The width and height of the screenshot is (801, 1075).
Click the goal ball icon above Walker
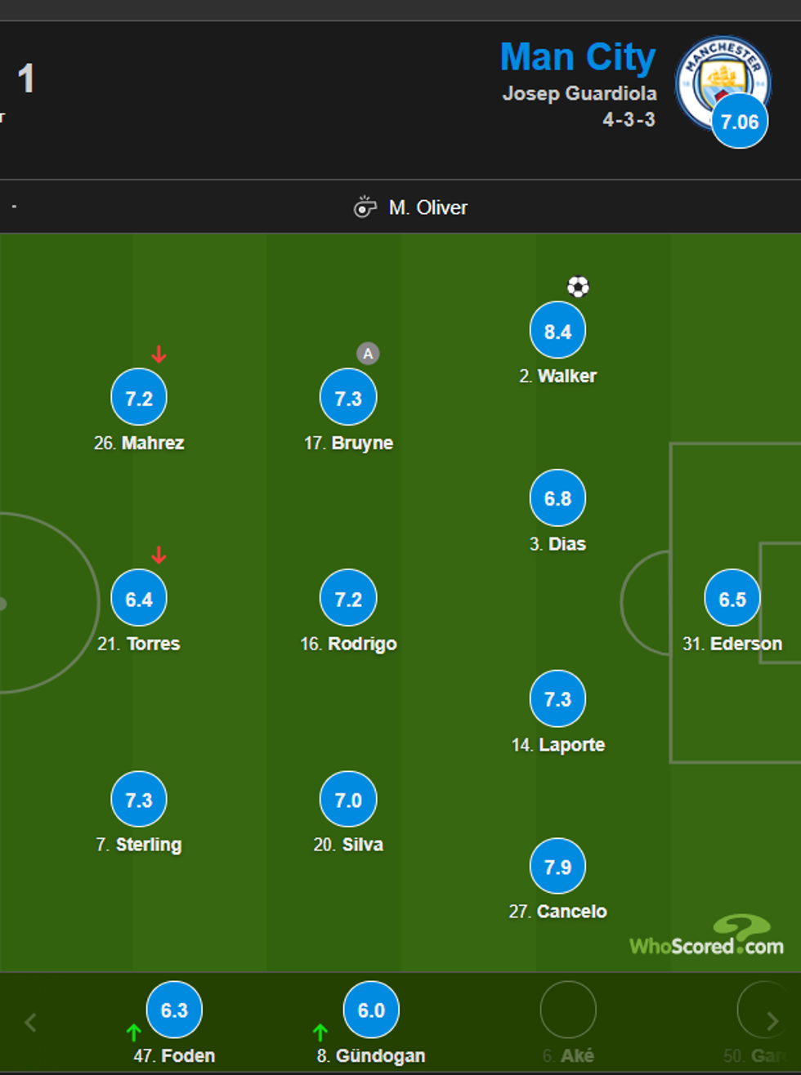pyautogui.click(x=578, y=287)
